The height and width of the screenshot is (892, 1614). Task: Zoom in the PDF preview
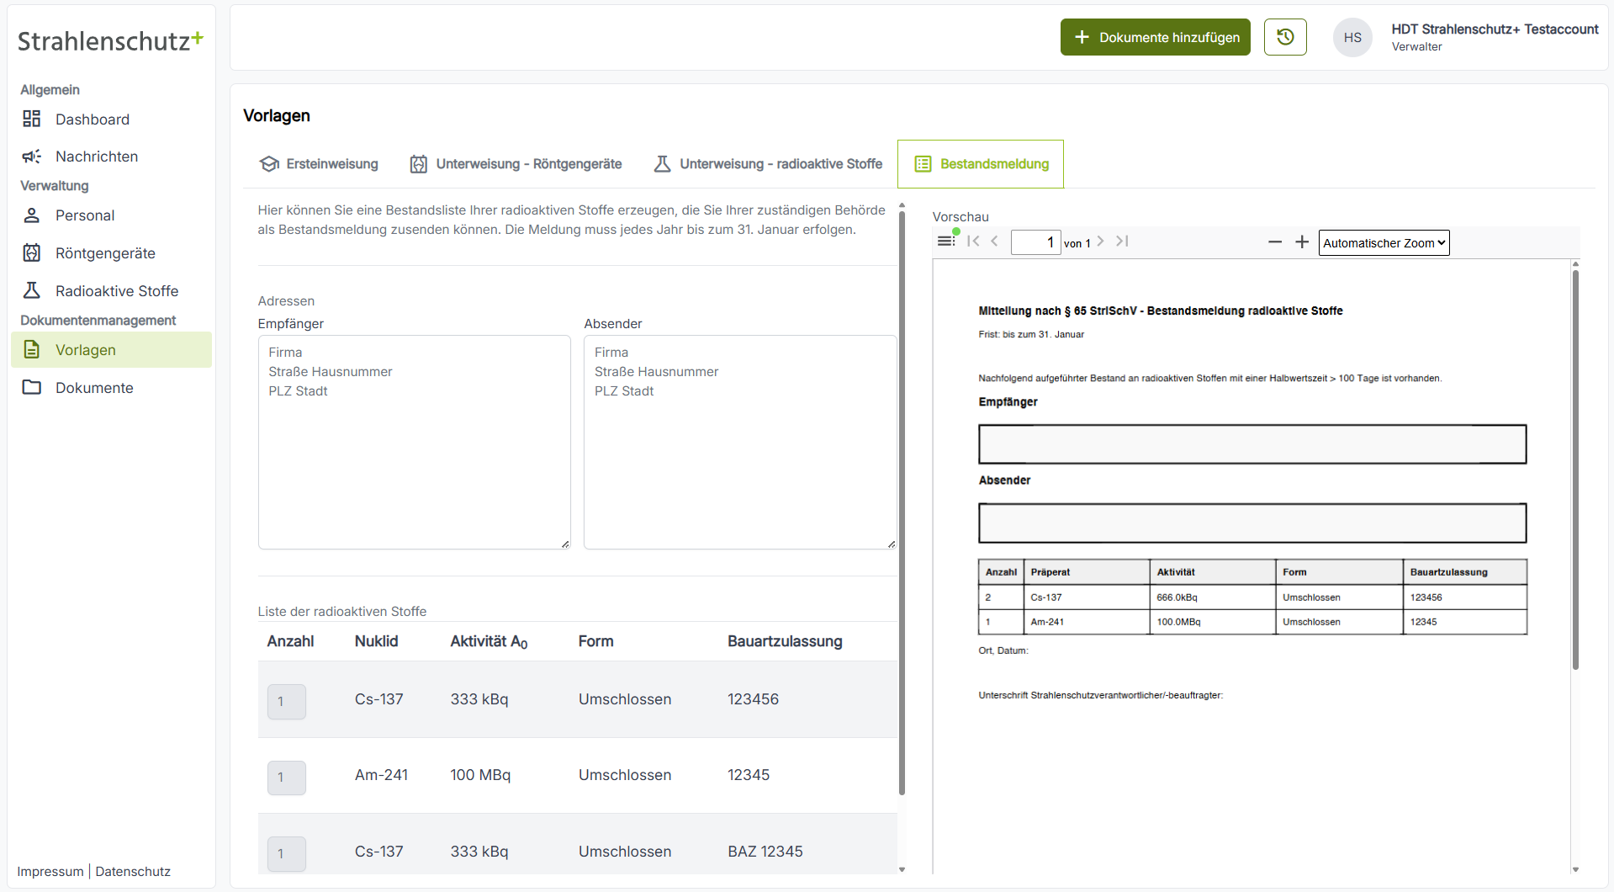tap(1302, 242)
